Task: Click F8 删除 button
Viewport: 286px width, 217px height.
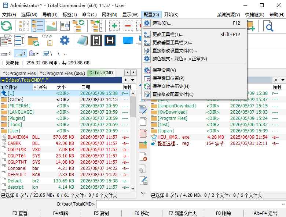Action: (x=223, y=213)
